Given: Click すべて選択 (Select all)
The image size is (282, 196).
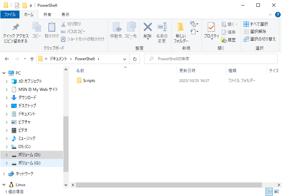Looking at the screenshot, I should pyautogui.click(x=256, y=24).
